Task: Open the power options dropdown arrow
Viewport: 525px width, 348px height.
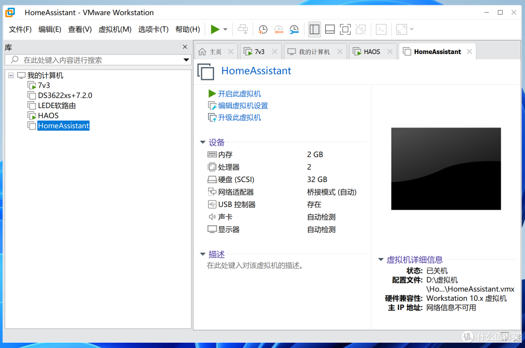Action: point(226,30)
